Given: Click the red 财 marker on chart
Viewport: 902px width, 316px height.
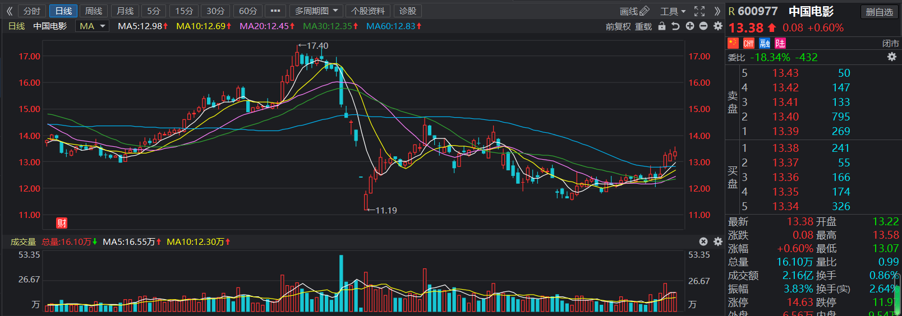Looking at the screenshot, I should (62, 223).
